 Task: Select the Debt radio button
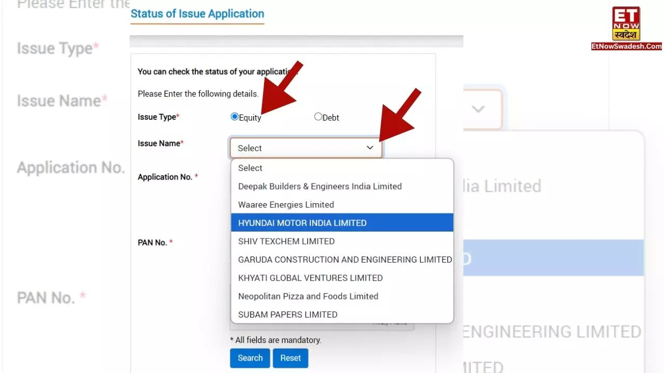click(x=318, y=117)
